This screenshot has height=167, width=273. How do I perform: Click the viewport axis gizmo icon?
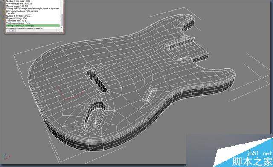pos(6,156)
